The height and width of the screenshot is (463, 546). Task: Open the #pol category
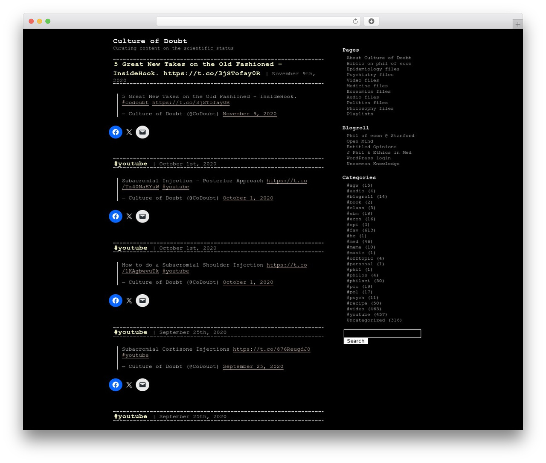[x=352, y=292]
